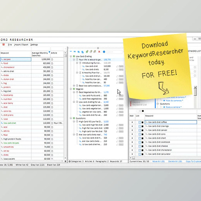Click the add arrow for 'low carb diet cravings'
This screenshot has width=201, height=201.
132,126
